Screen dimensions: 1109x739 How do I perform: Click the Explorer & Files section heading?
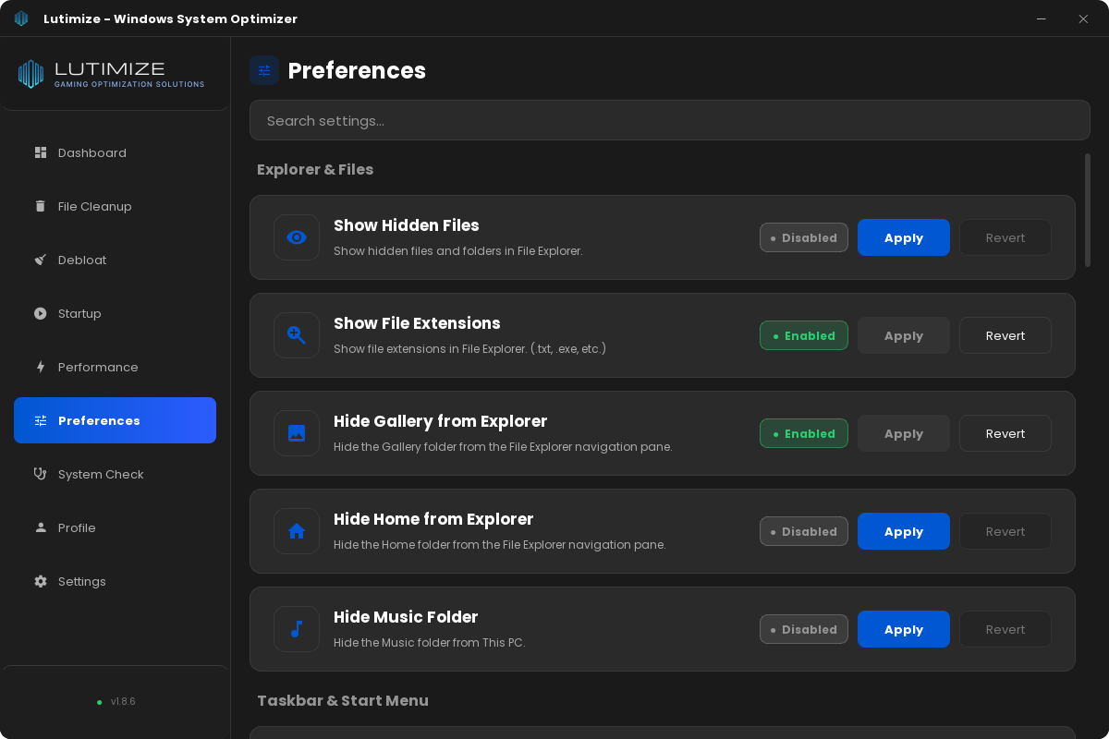tap(315, 169)
